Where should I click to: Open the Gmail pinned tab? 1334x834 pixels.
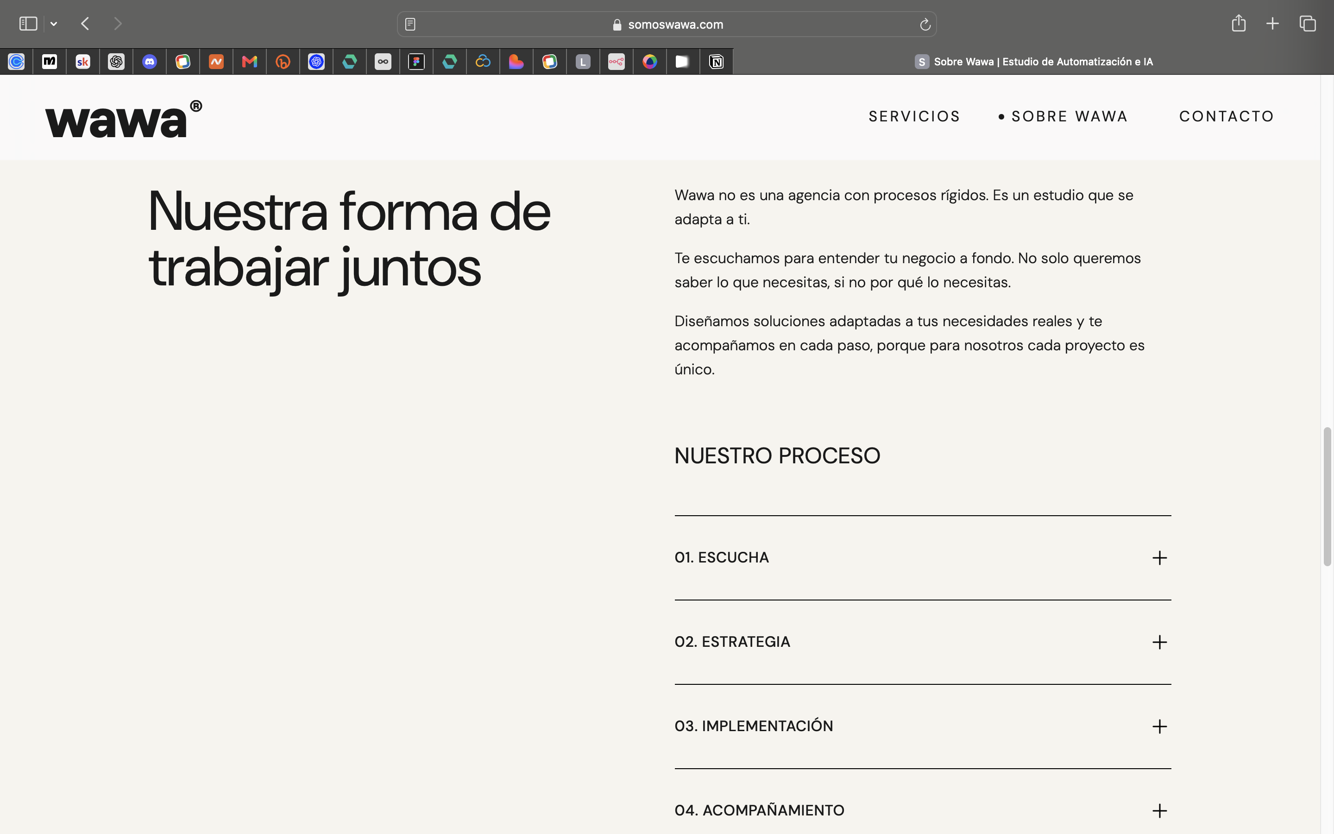(x=250, y=61)
